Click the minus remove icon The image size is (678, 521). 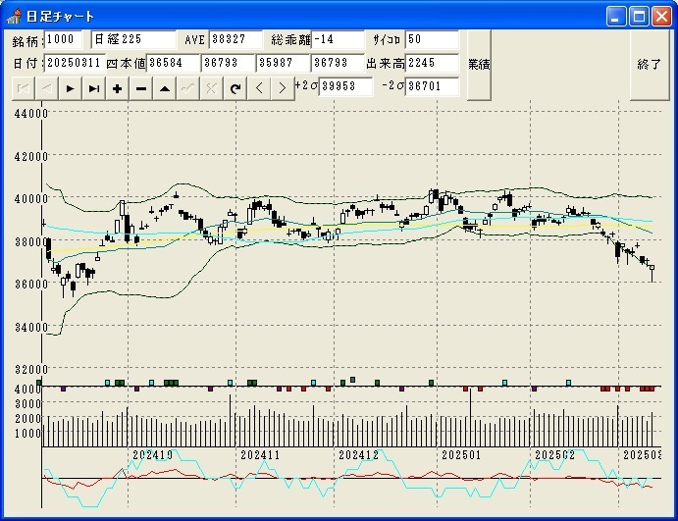tap(140, 88)
